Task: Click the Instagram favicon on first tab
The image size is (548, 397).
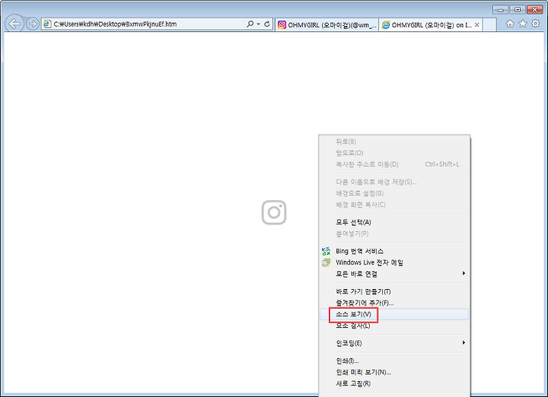Action: 282,25
